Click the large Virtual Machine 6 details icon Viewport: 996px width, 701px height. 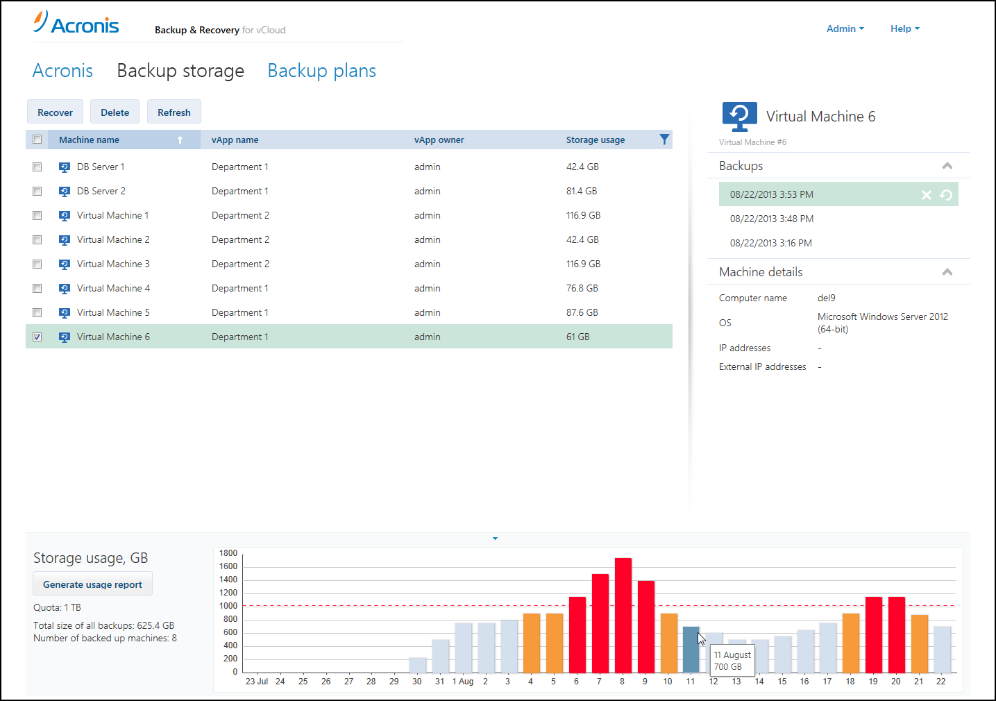click(739, 117)
